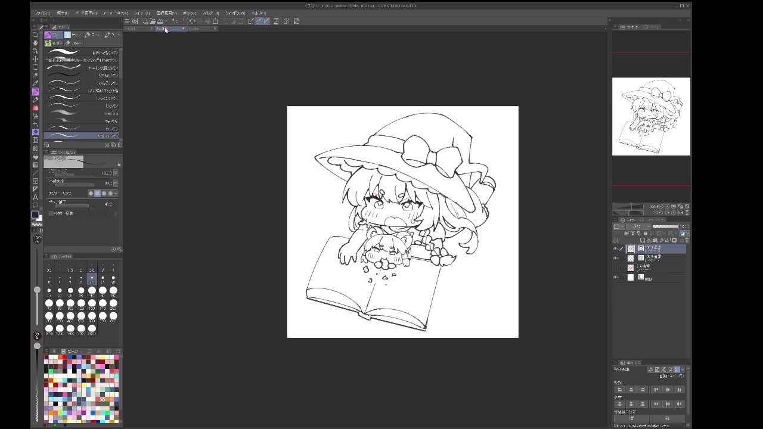Click the Undo arrow in the command bar
Image resolution: width=763 pixels, height=429 pixels.
click(x=174, y=21)
